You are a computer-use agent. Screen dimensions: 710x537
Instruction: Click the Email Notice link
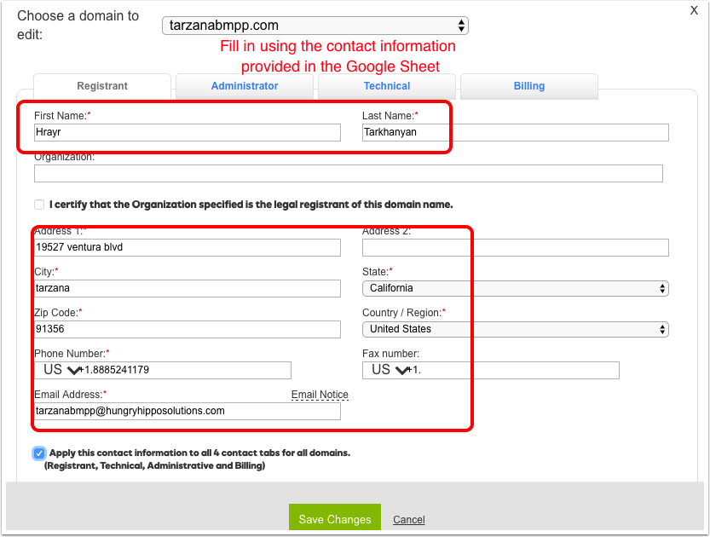pos(320,395)
